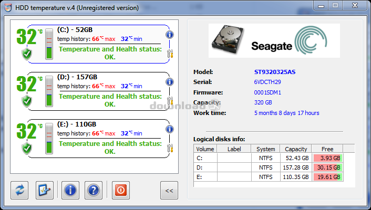Click the 19.61 GB free space bar

[328, 177]
